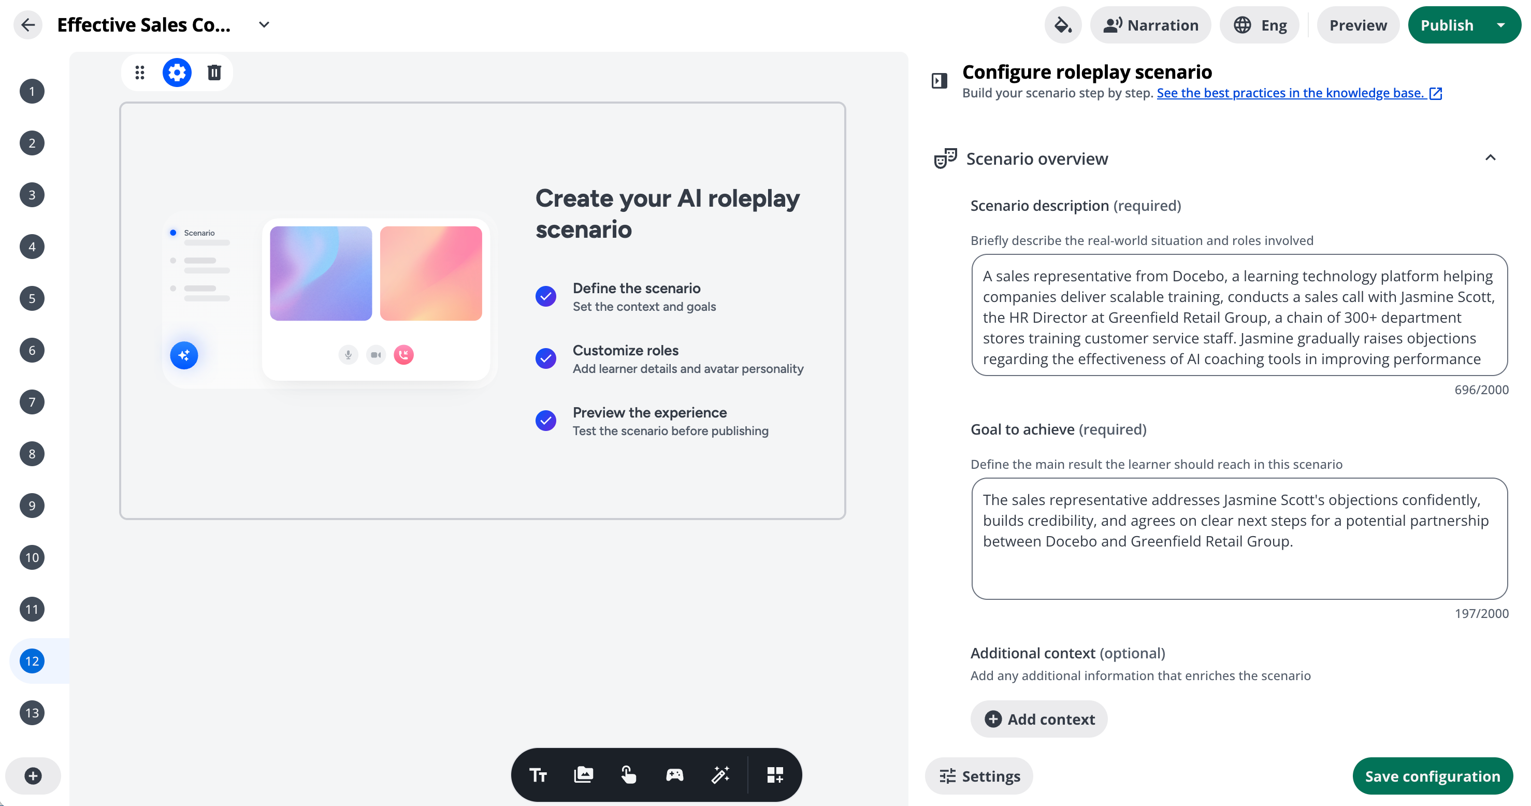Go to slide 11
The image size is (1531, 806).
point(32,609)
